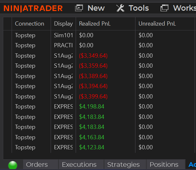Click Unrealized PnL in the $4,123.84 row
The height and width of the screenshot is (170, 196).
[x=146, y=147]
